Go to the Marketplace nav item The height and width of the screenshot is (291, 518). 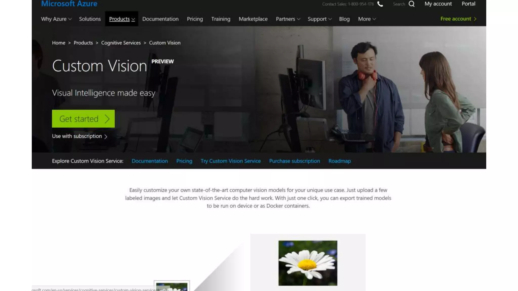click(253, 19)
